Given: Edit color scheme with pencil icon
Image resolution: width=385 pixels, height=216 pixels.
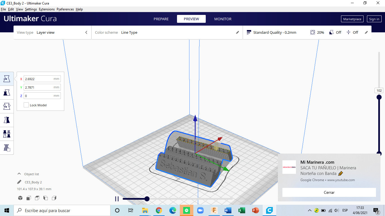Looking at the screenshot, I should tap(238, 32).
